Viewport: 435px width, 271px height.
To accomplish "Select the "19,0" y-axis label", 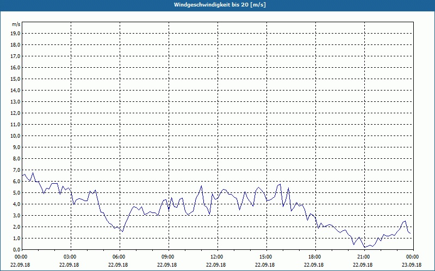I will pyautogui.click(x=15, y=34).
